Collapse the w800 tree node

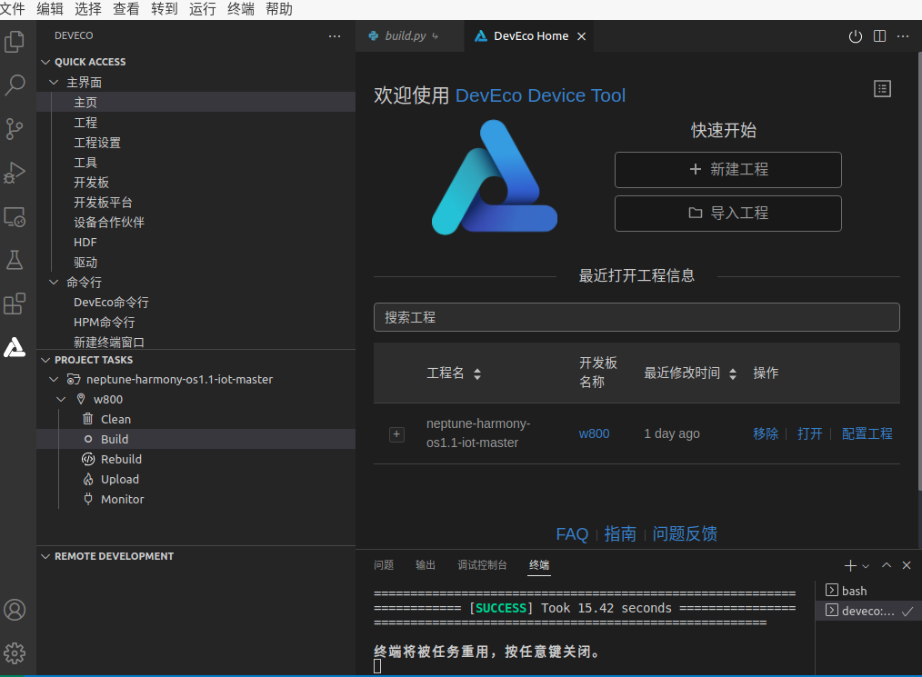pyautogui.click(x=61, y=400)
